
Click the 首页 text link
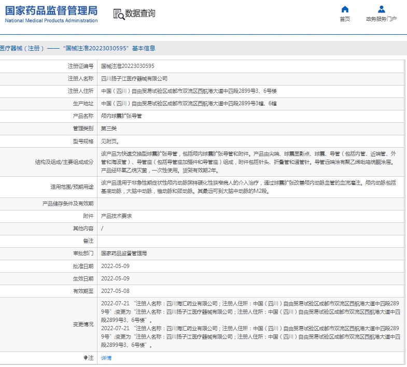tap(345, 19)
